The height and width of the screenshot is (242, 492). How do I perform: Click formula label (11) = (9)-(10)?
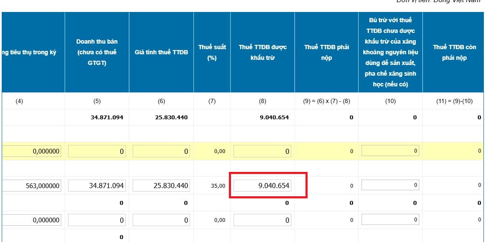click(454, 101)
